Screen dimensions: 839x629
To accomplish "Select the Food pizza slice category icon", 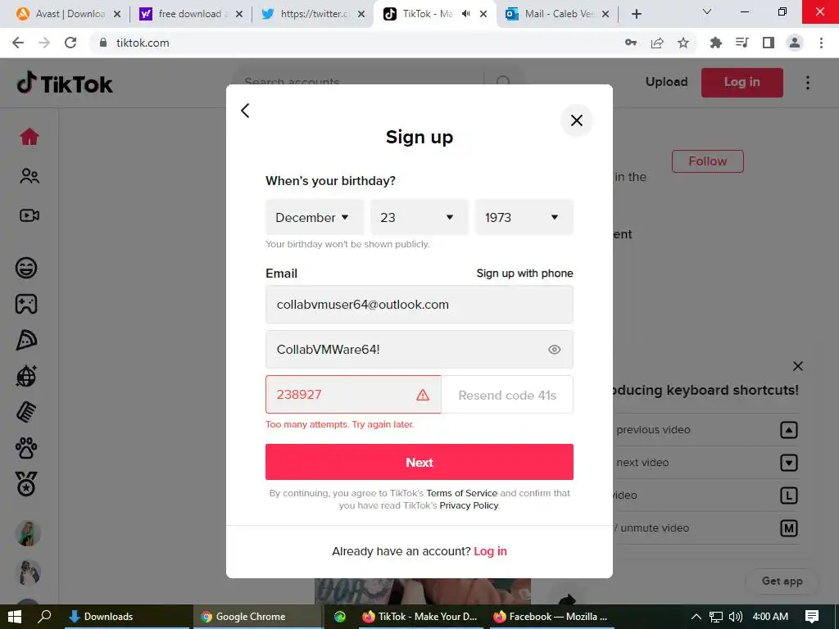I will (x=26, y=340).
